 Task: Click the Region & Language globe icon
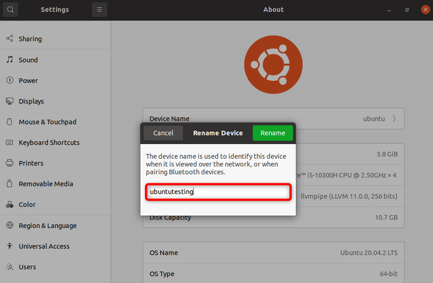(9, 225)
